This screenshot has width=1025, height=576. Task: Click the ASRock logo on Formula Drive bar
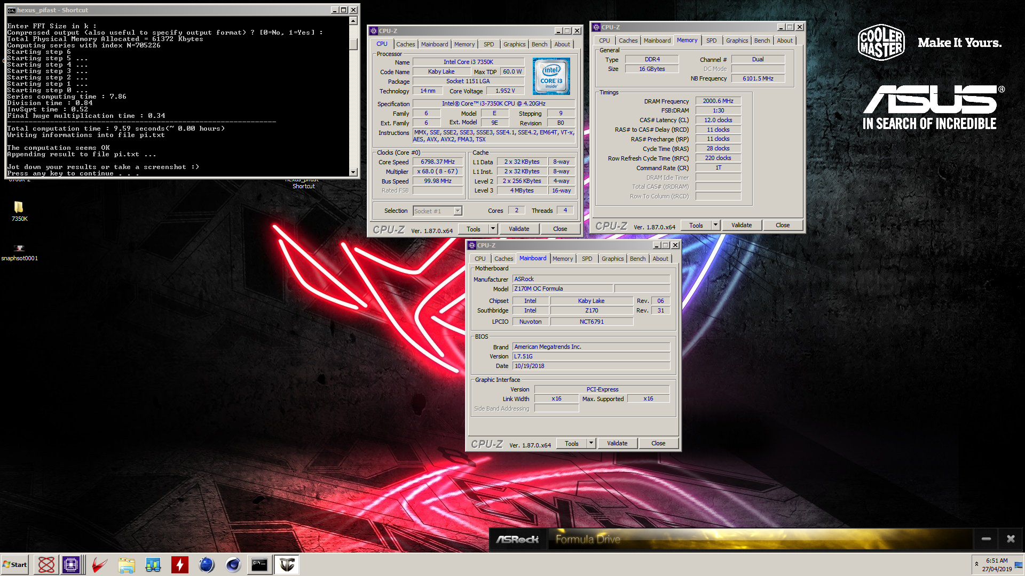pos(517,539)
